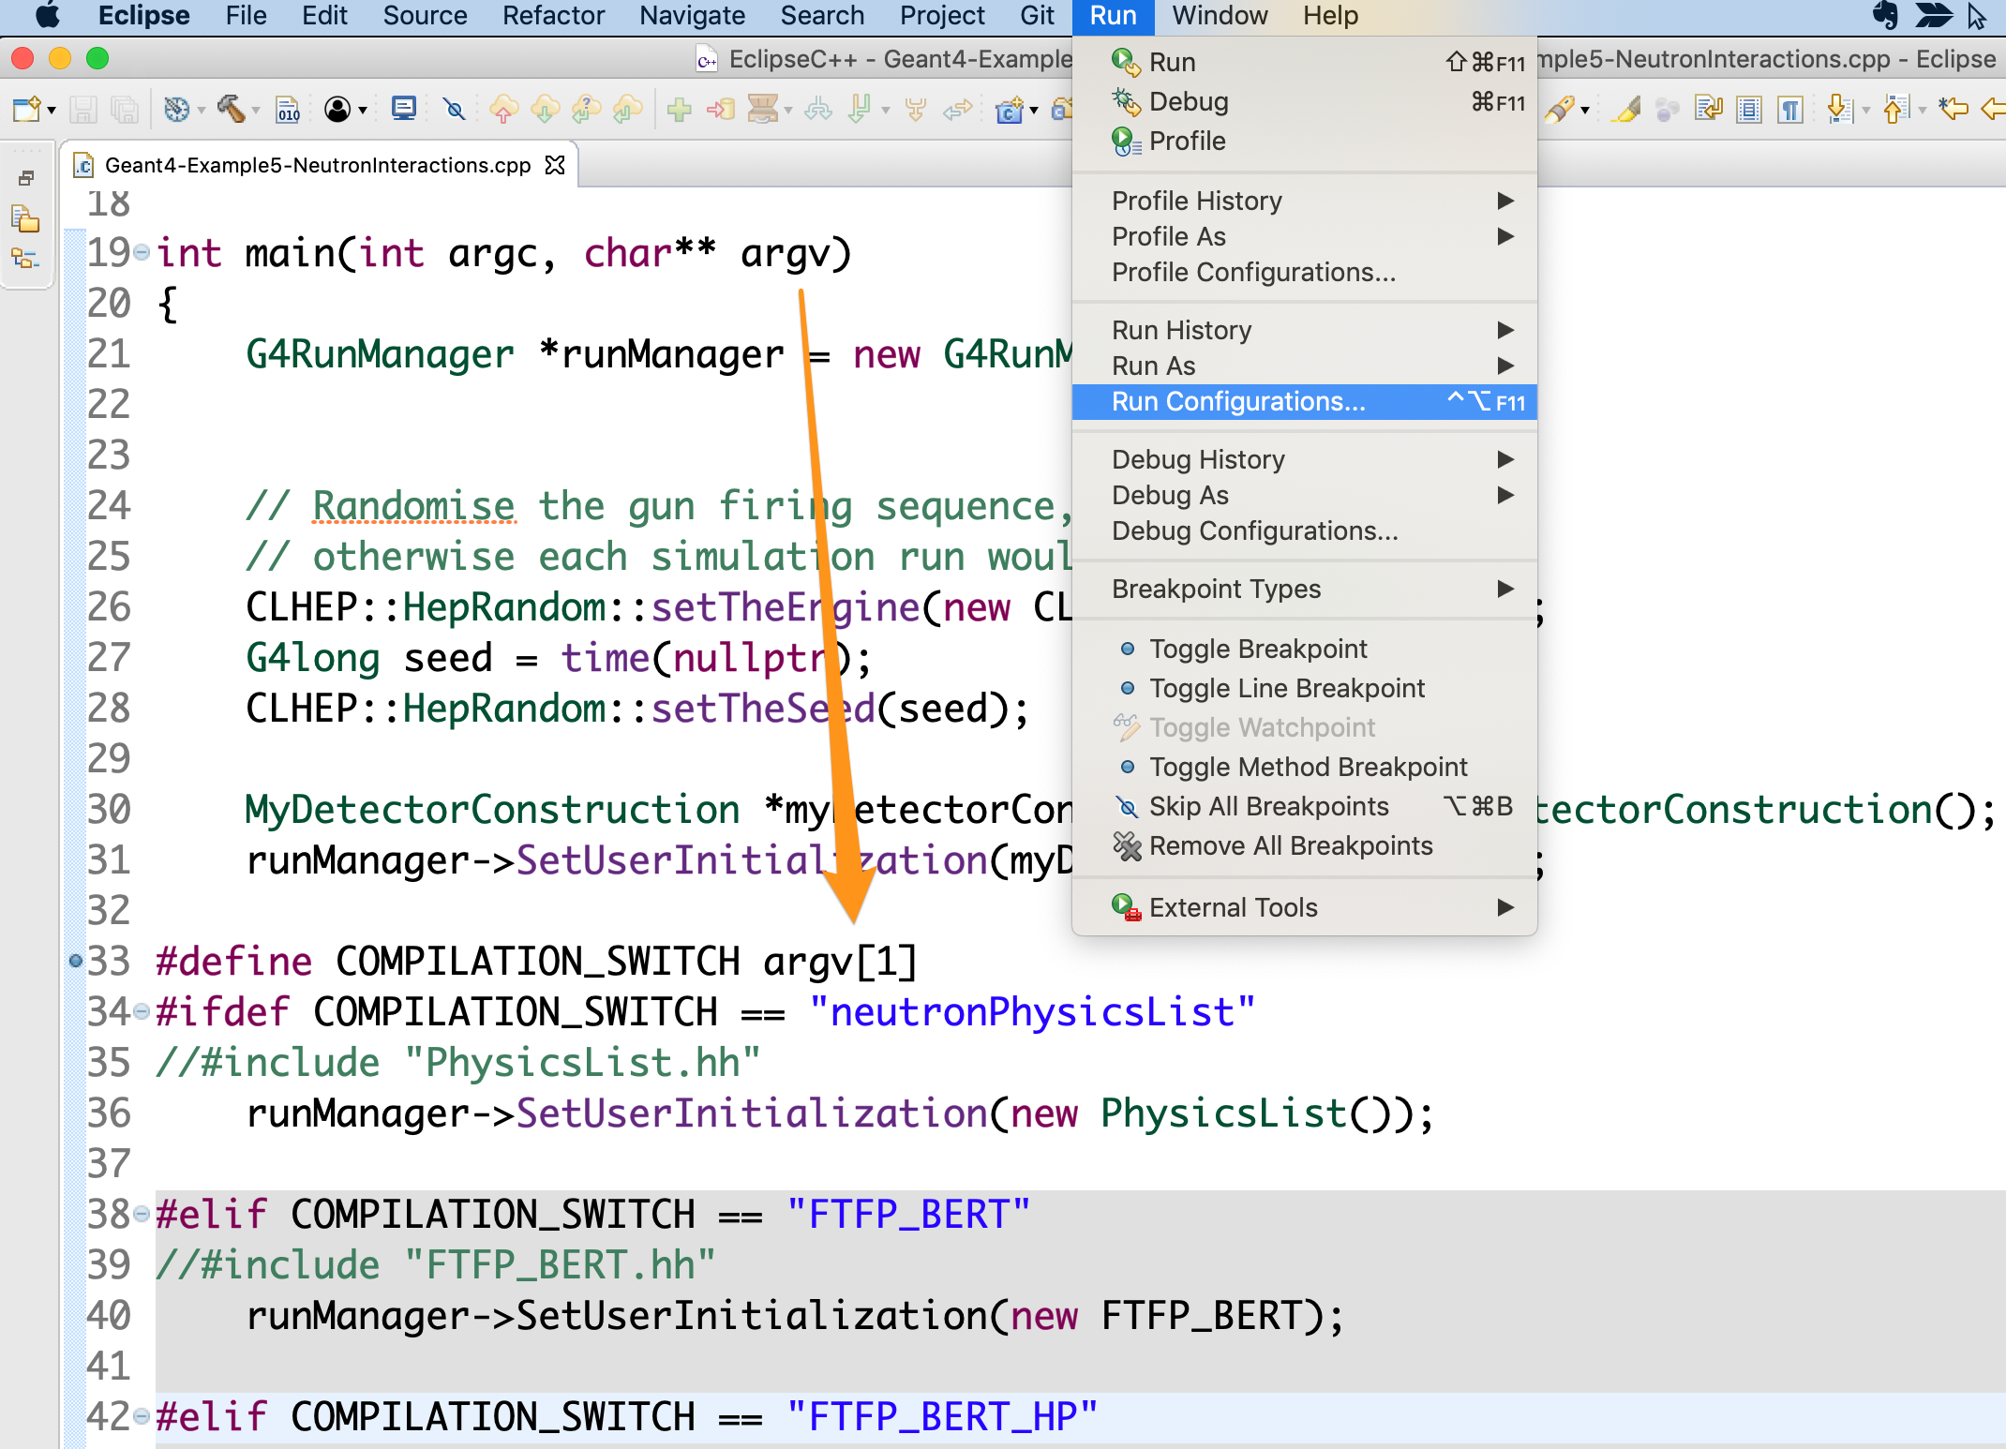Click the Build hammer toolbar icon

[x=232, y=110]
